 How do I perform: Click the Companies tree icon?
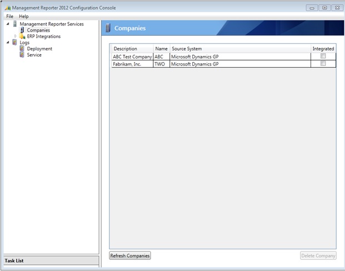tap(22, 30)
